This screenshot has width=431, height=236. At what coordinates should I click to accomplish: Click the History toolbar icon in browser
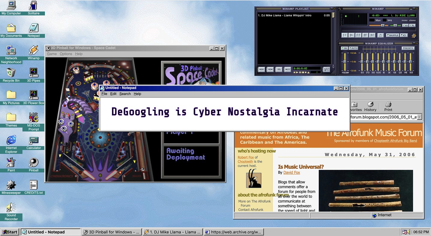tap(370, 106)
